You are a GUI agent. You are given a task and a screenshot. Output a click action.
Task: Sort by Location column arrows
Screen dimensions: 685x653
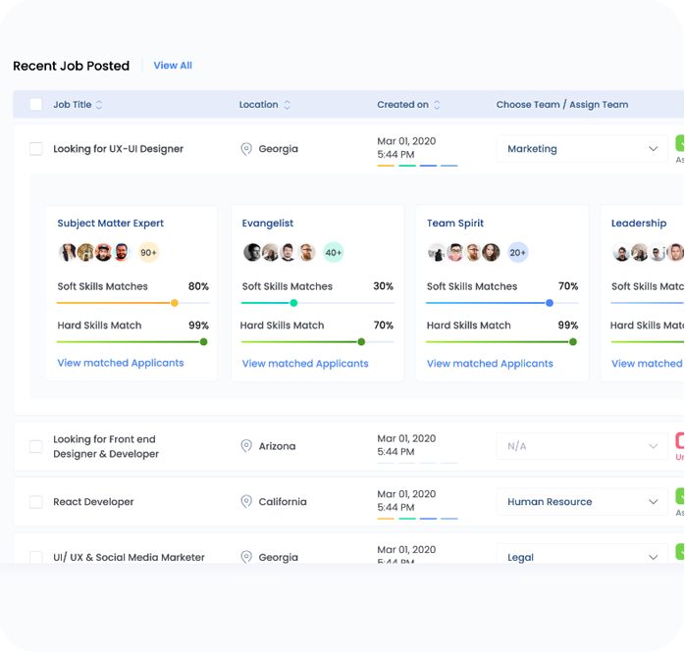pos(287,105)
